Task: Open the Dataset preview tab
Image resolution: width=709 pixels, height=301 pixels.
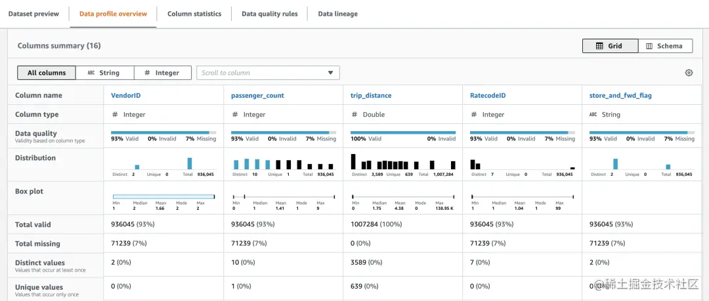Action: click(33, 14)
